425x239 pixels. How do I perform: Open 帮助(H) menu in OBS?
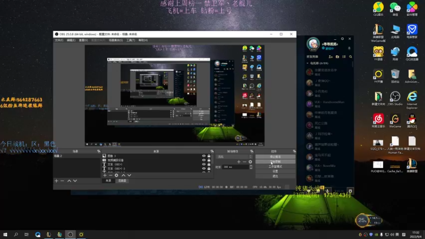click(x=143, y=40)
